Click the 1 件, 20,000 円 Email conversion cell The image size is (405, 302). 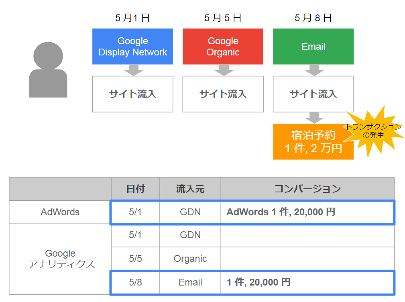point(307,282)
